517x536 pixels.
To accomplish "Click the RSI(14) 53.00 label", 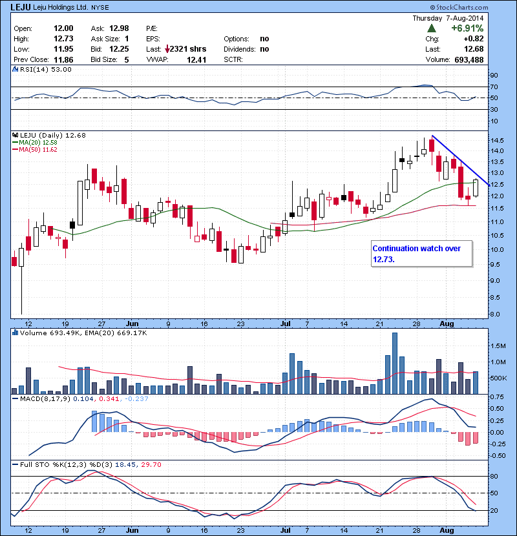I will [46, 69].
